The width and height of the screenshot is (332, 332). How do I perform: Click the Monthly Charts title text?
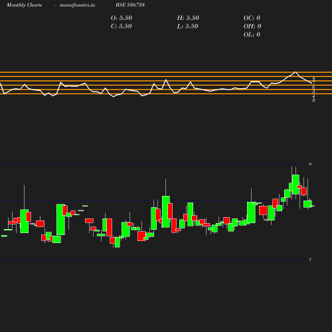pyautogui.click(x=24, y=5)
